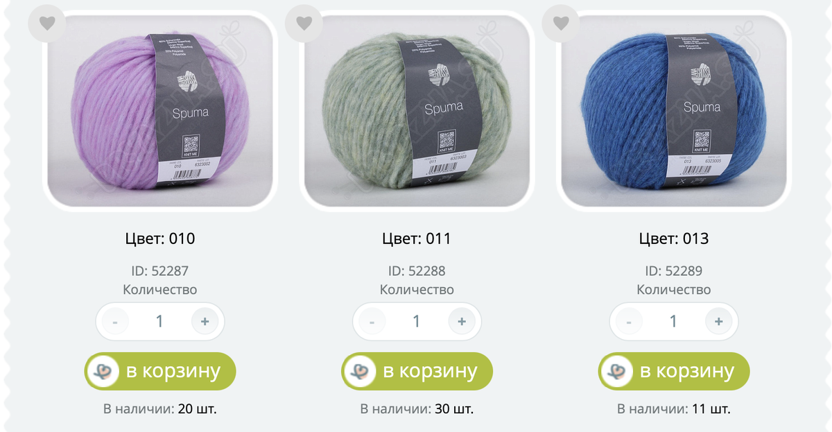Click the quantity field for color 013
This screenshot has height=432, width=832.
(x=674, y=322)
